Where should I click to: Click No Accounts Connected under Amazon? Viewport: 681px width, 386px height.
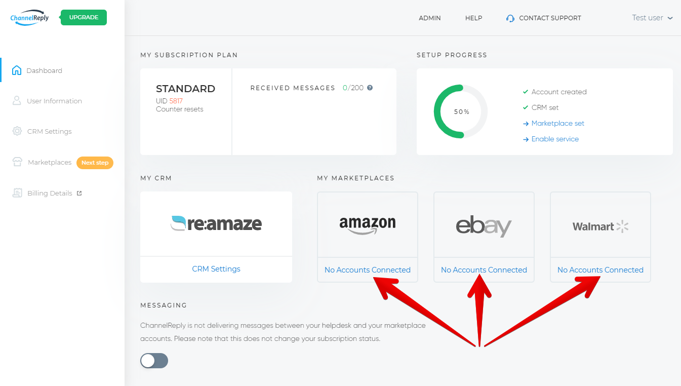368,270
